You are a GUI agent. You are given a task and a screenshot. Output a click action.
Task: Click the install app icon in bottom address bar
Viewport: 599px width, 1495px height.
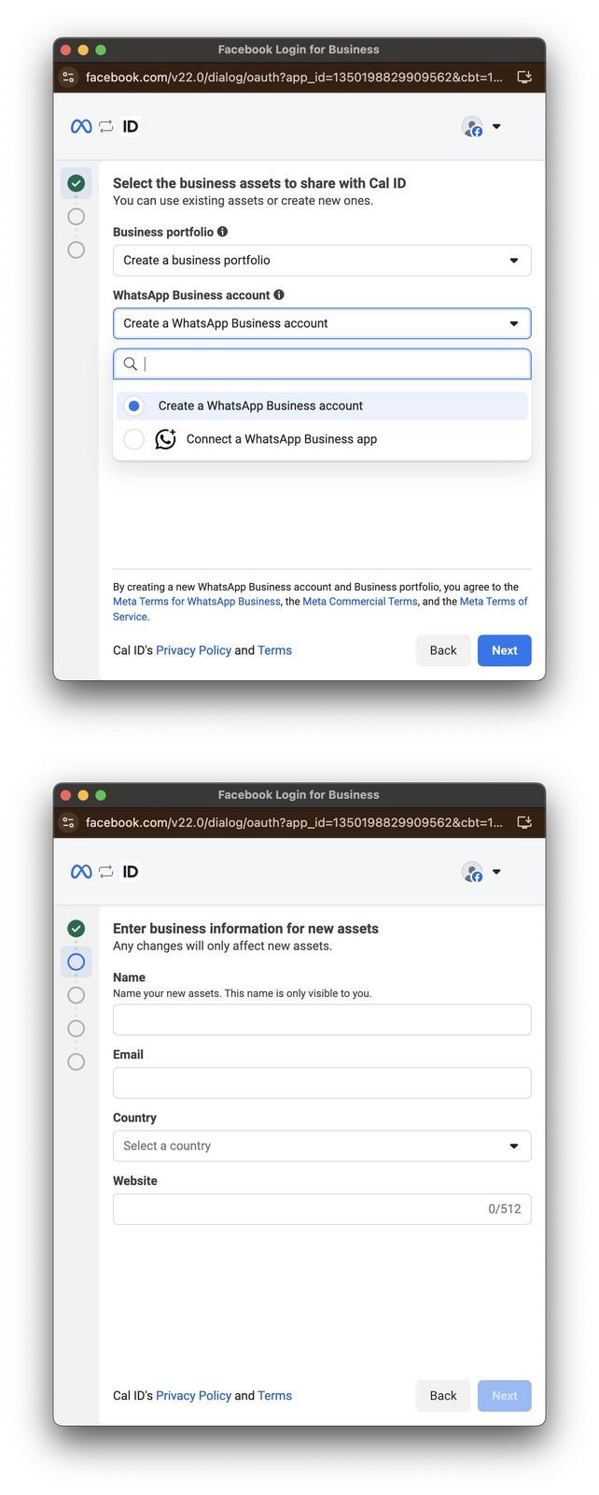(x=524, y=823)
